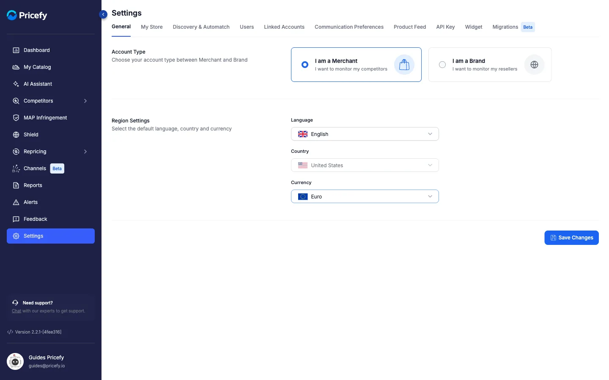The image size is (609, 380).
Task: Open the Communication Preferences tab
Action: (x=349, y=27)
